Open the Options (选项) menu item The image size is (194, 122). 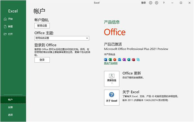pyautogui.click(x=13, y=115)
